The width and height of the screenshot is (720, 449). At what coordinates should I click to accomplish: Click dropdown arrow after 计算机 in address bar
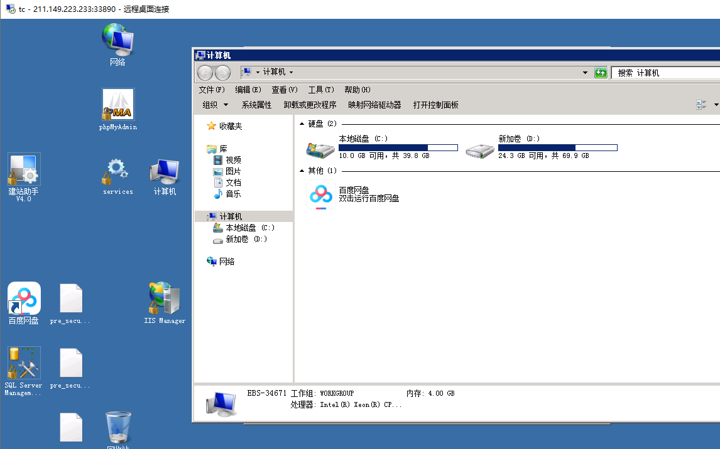click(x=291, y=72)
